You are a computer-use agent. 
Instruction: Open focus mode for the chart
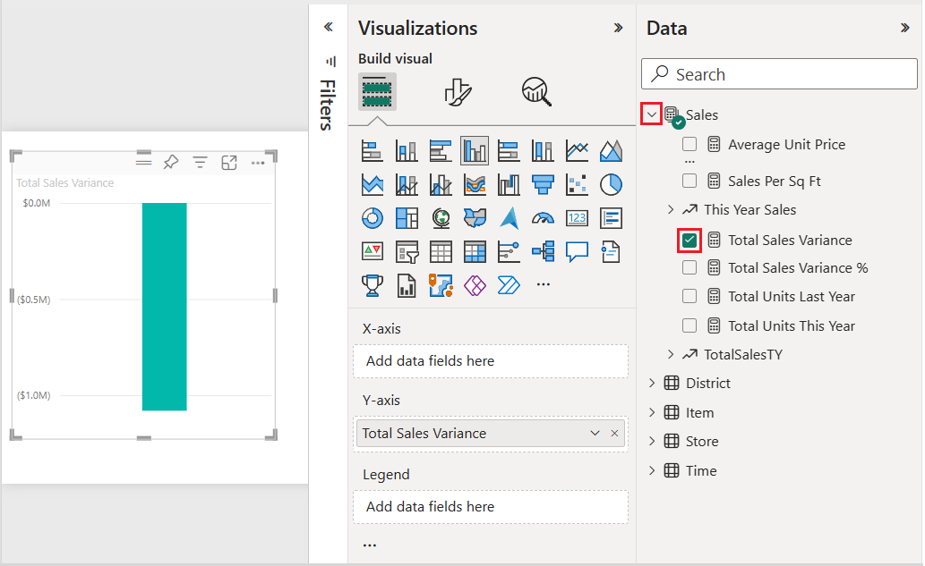pos(229,162)
